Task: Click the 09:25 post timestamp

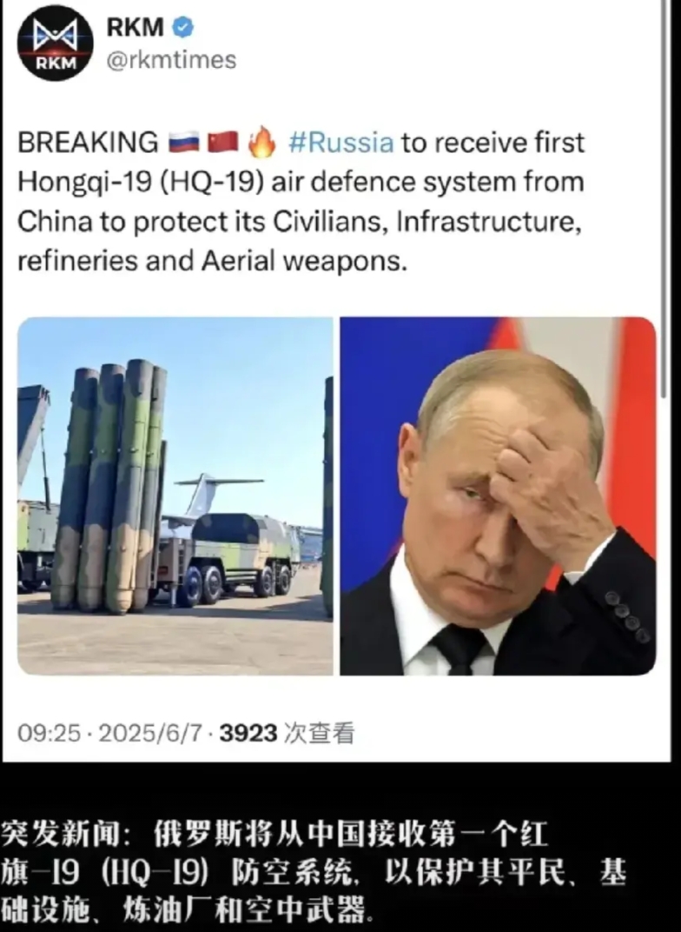Action: tap(49, 733)
